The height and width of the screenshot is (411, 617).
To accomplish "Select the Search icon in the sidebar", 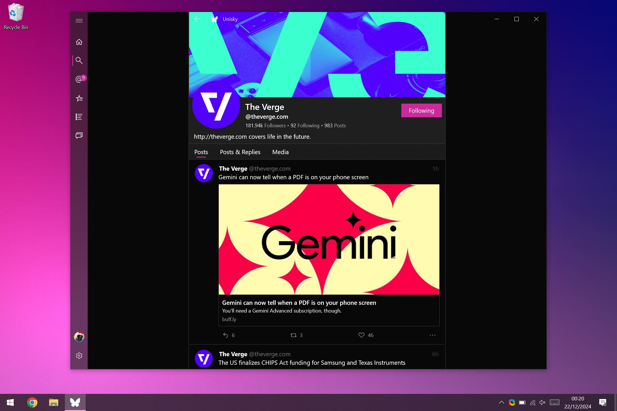I will point(79,61).
